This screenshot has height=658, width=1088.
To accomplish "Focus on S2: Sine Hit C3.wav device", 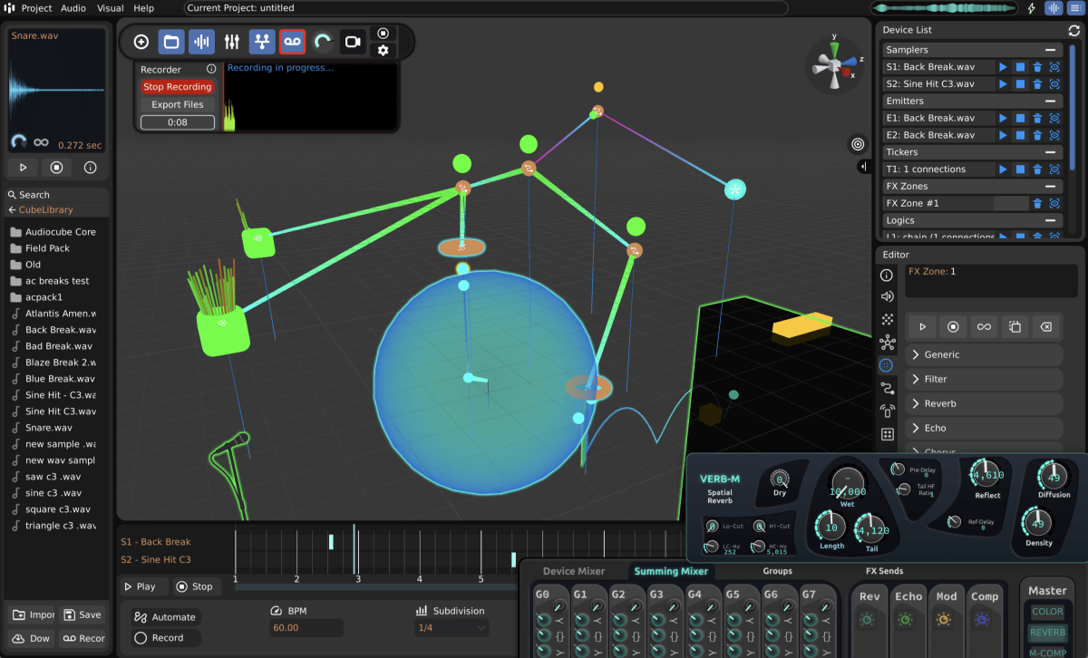I will pos(1054,83).
